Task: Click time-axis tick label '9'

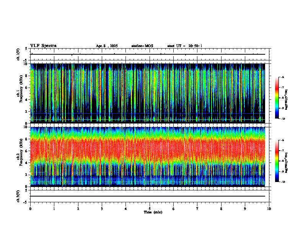Action: 245,209
